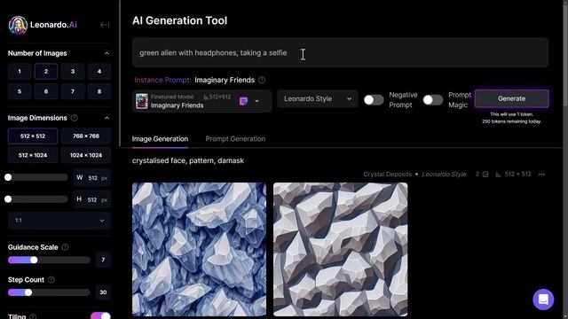The image size is (568, 319).
Task: Set number of images to 2
Action: click(x=46, y=71)
